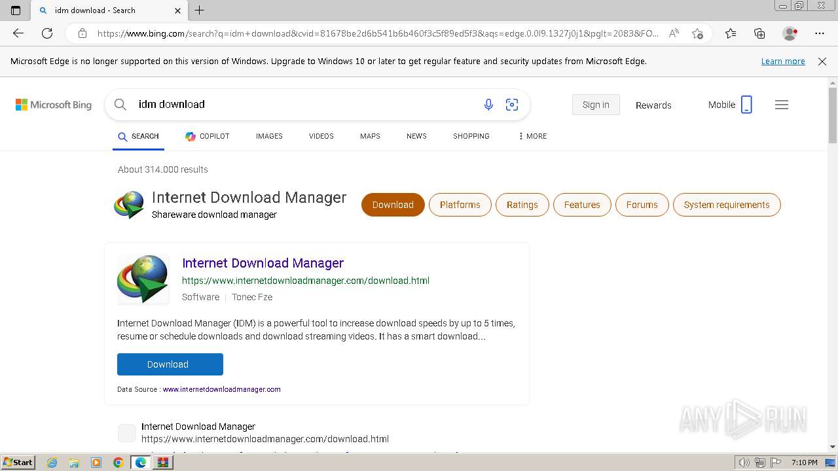Viewport: 838px width, 471px height.
Task: Reload the page with the refresh icon
Action: coord(47,33)
